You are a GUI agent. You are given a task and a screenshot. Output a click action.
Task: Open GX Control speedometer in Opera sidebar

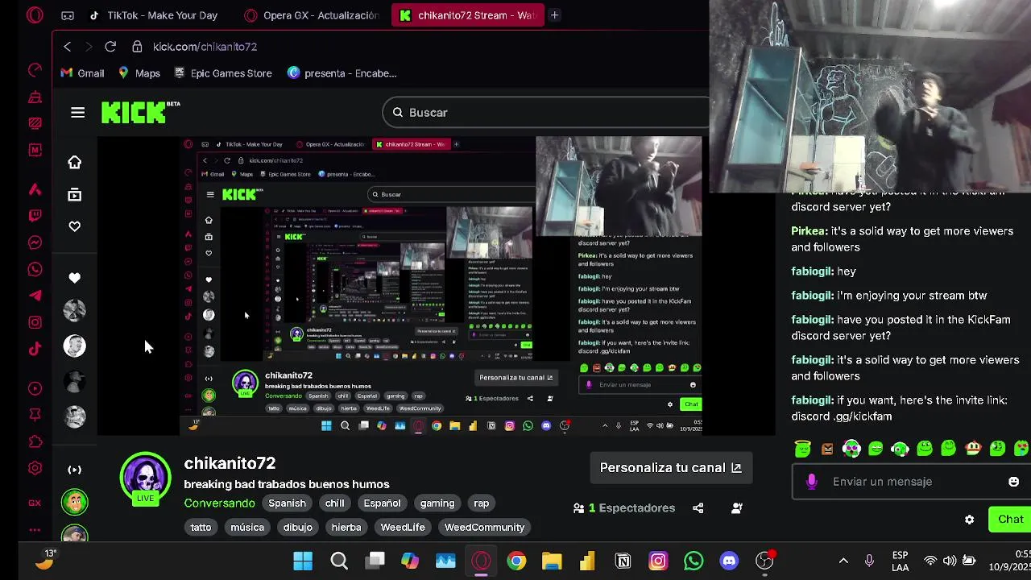click(x=35, y=70)
